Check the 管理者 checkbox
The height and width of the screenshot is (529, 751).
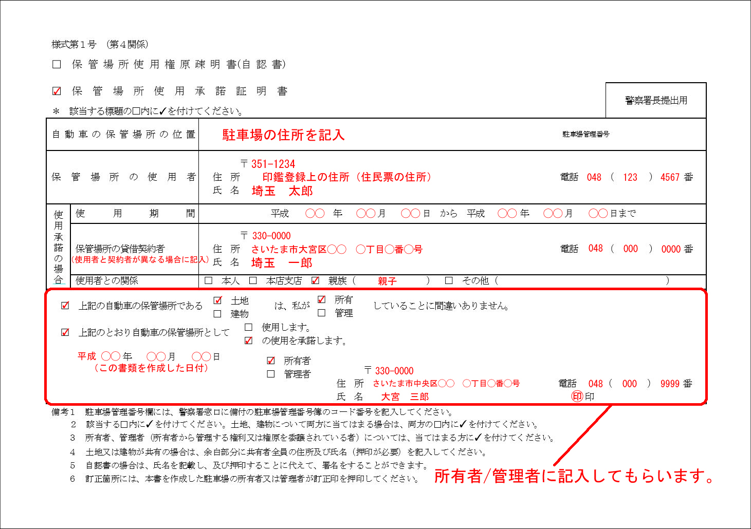pyautogui.click(x=271, y=374)
